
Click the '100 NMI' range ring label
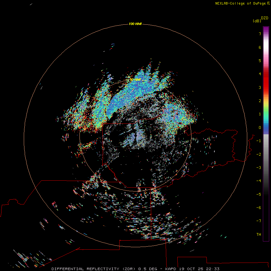(135, 24)
